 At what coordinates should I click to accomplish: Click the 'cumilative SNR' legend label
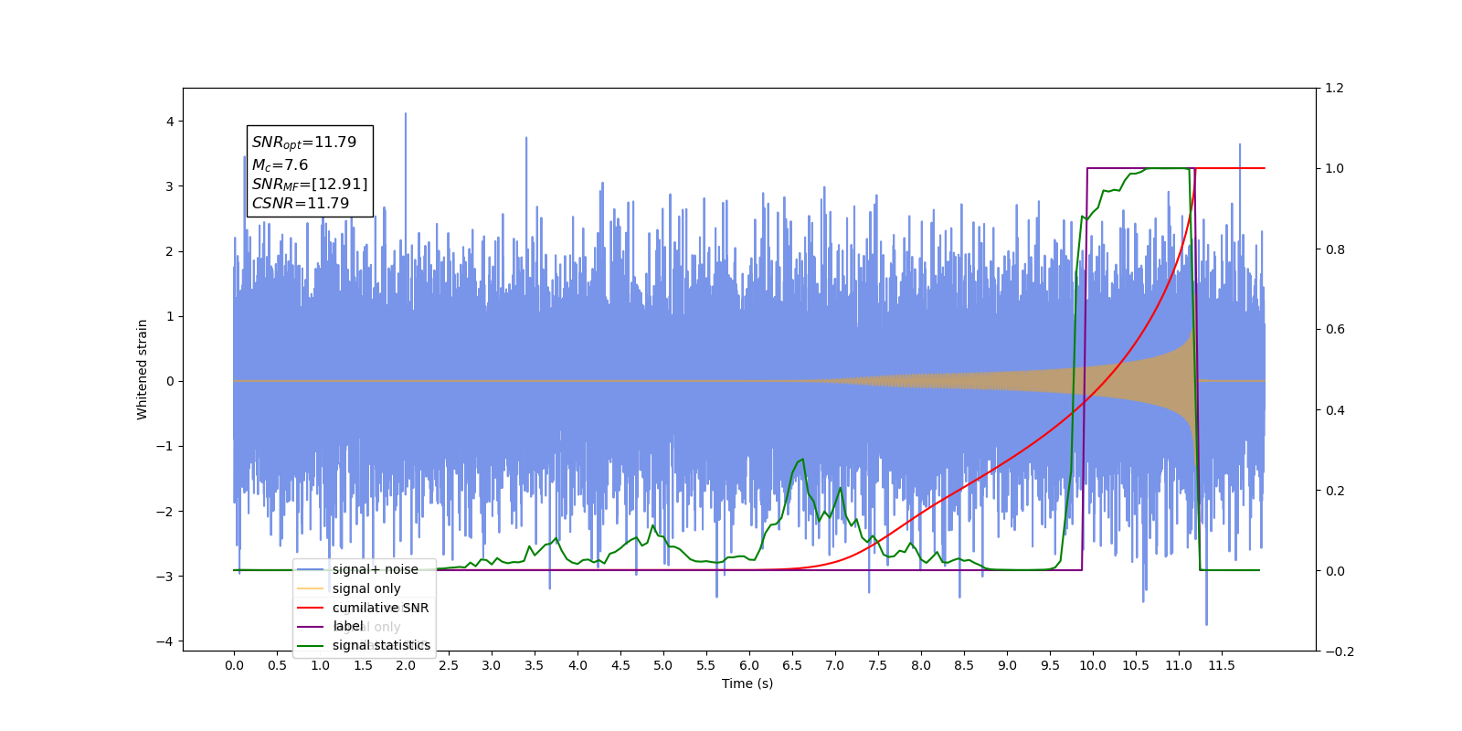[380, 608]
